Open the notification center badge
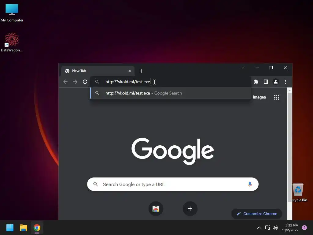 (x=304, y=228)
